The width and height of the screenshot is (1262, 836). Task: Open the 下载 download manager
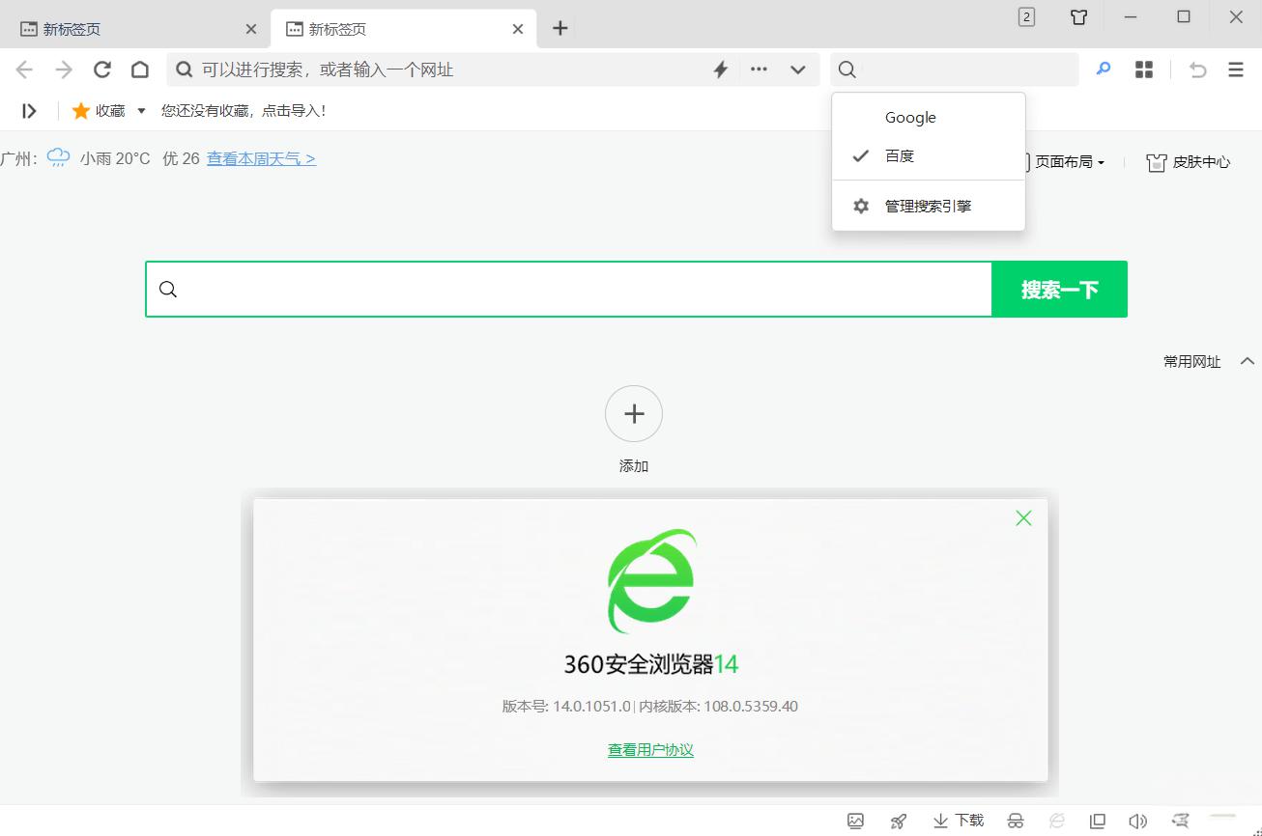957,820
